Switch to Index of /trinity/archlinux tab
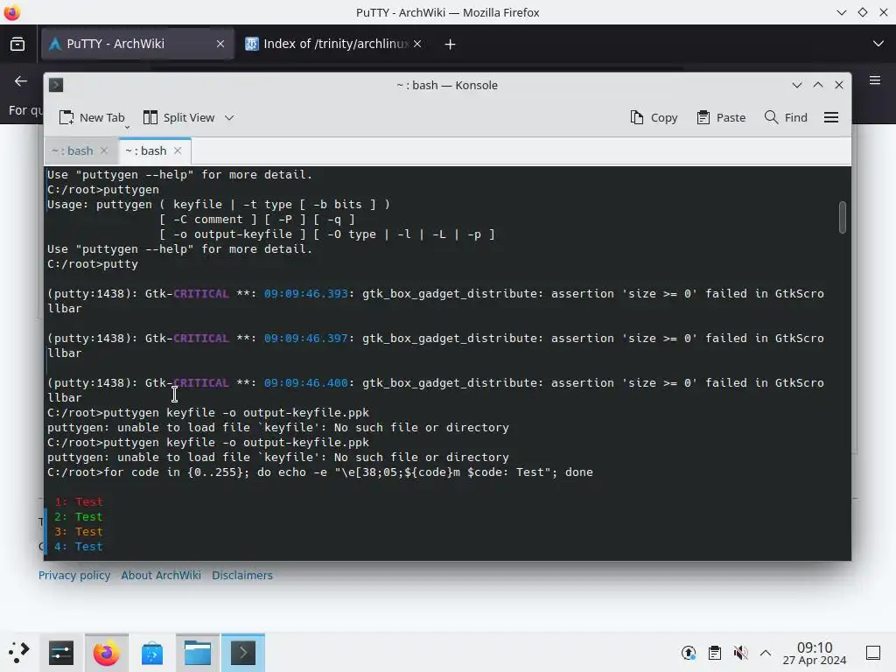Image resolution: width=896 pixels, height=672 pixels. pos(335,44)
